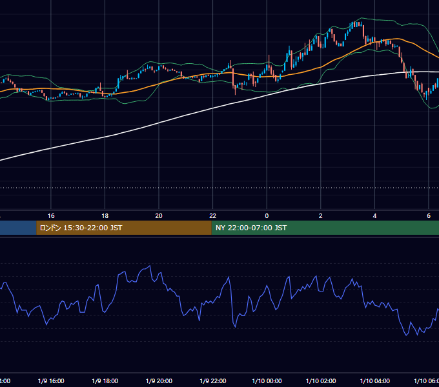The height and width of the screenshot is (387, 439).
Task: Click the 16 hour label on the time axis
Action: [51, 216]
